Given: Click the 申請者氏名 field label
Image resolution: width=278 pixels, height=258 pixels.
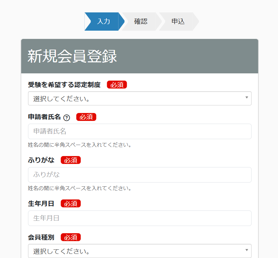Looking at the screenshot, I should [x=44, y=117].
